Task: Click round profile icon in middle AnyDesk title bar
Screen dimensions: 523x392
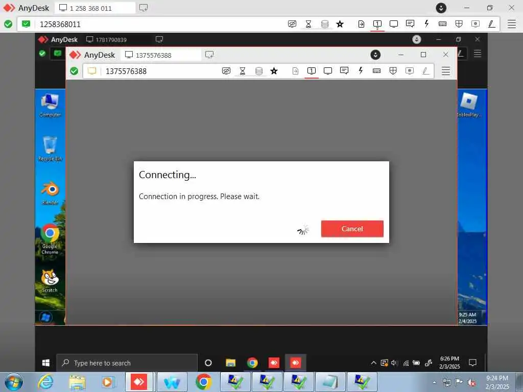Action: (x=417, y=39)
